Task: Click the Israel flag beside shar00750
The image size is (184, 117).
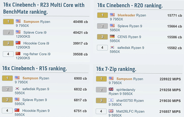Action: point(111,100)
